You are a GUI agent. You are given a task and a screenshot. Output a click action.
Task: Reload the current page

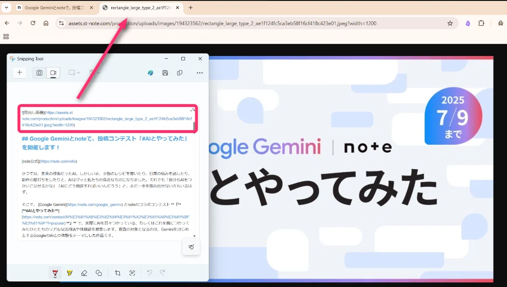pyautogui.click(x=32, y=23)
